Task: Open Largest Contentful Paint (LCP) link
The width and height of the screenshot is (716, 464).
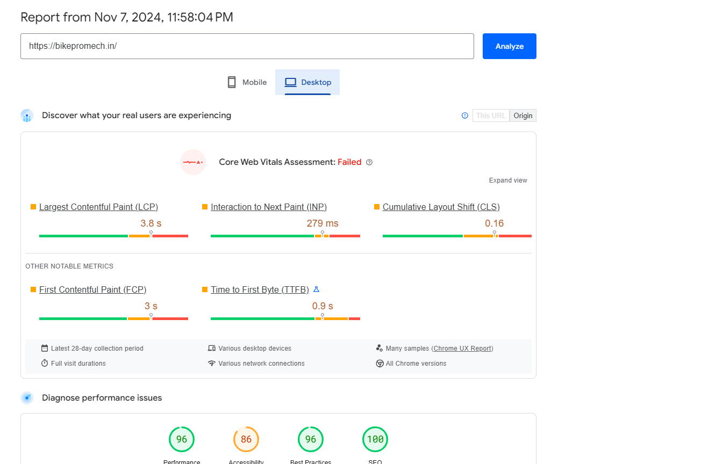Action: pyautogui.click(x=98, y=207)
